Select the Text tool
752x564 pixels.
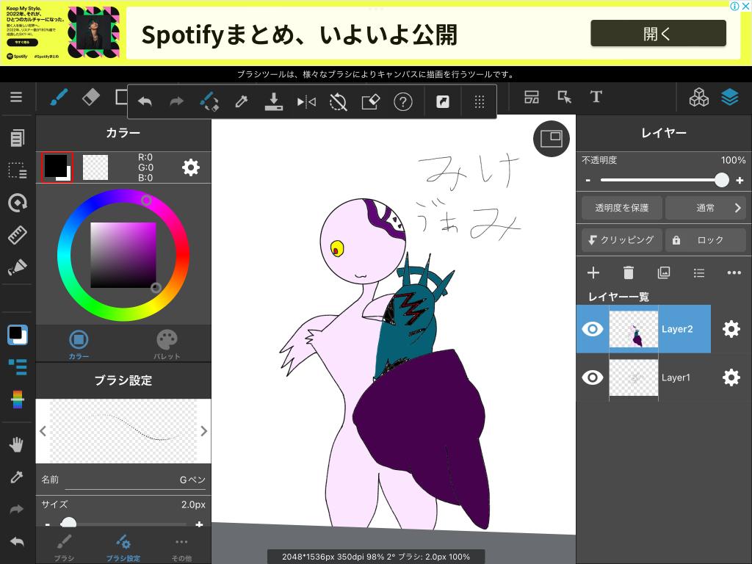596,97
